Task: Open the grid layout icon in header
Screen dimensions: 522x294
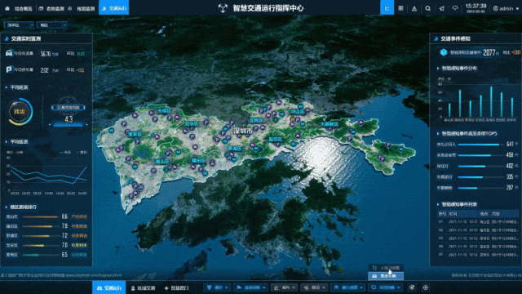Action: pos(400,8)
